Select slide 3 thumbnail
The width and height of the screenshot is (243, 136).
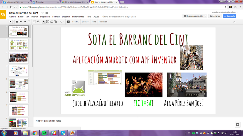point(19,58)
